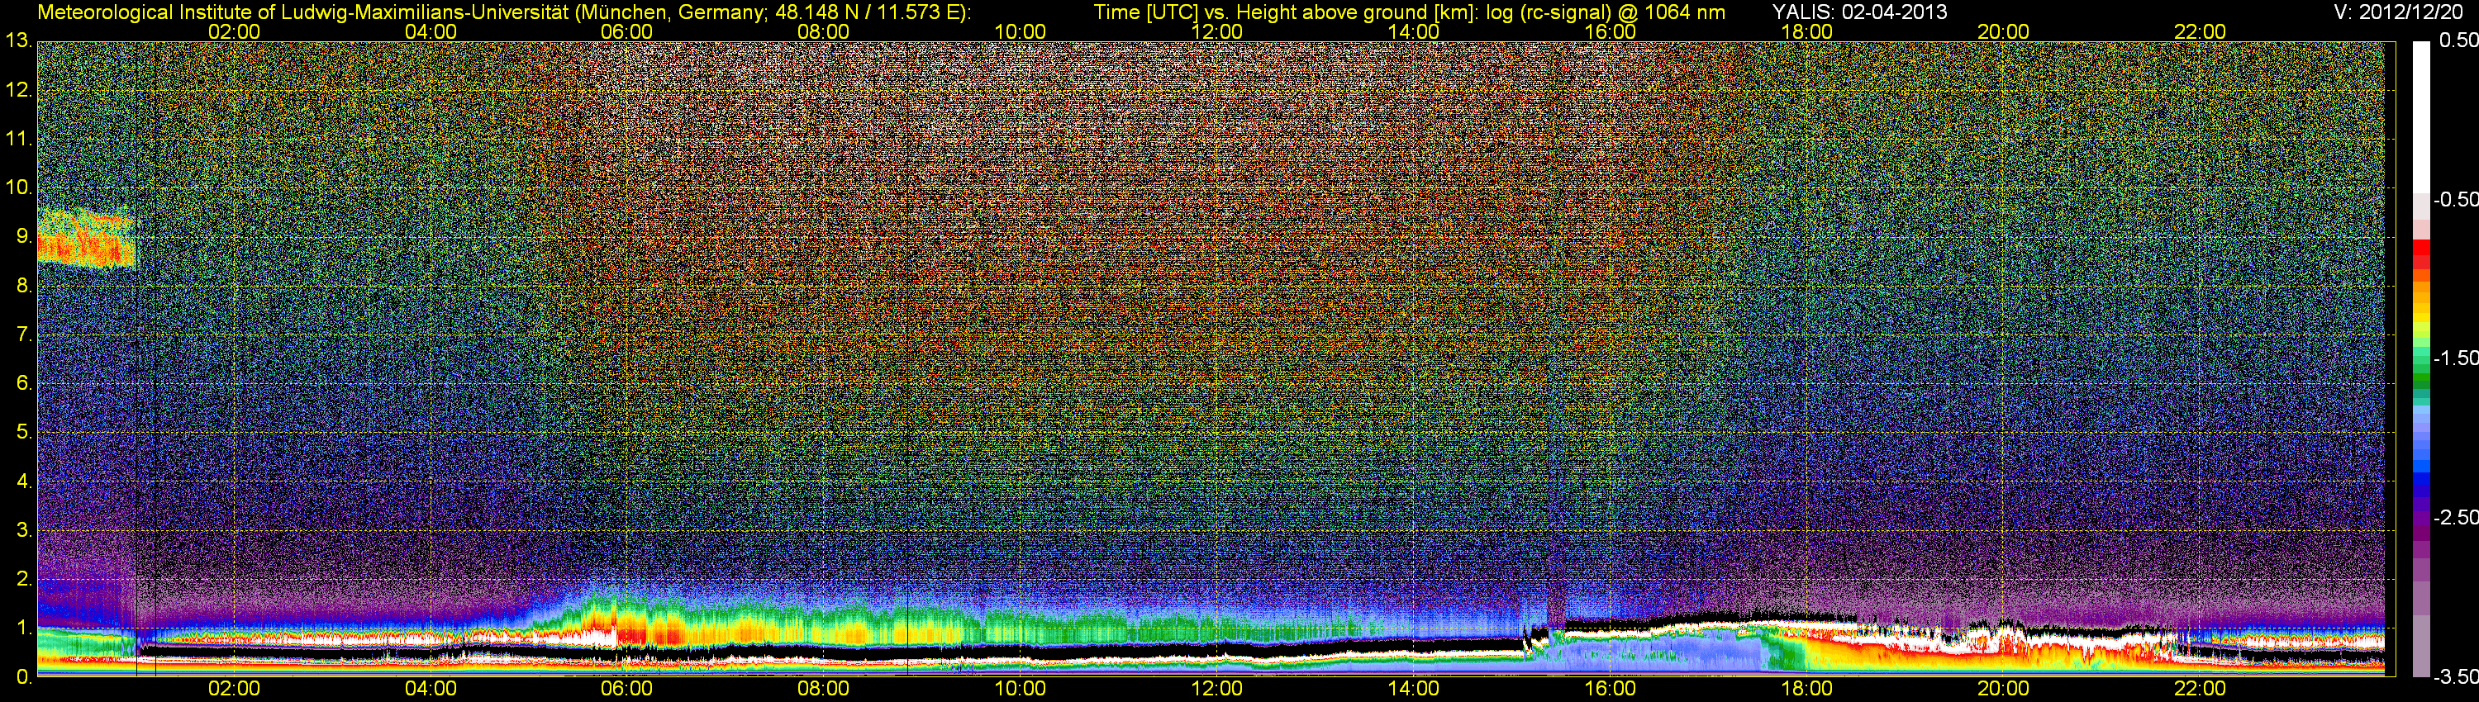This screenshot has width=2479, height=702.
Task: Select the white top of the color scale
Action: pos(2420,116)
